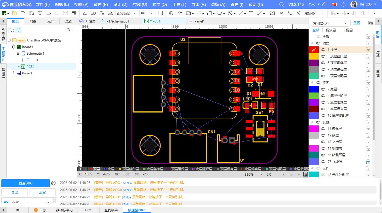Open the 线条45° routing angle dropdown

(314, 13)
